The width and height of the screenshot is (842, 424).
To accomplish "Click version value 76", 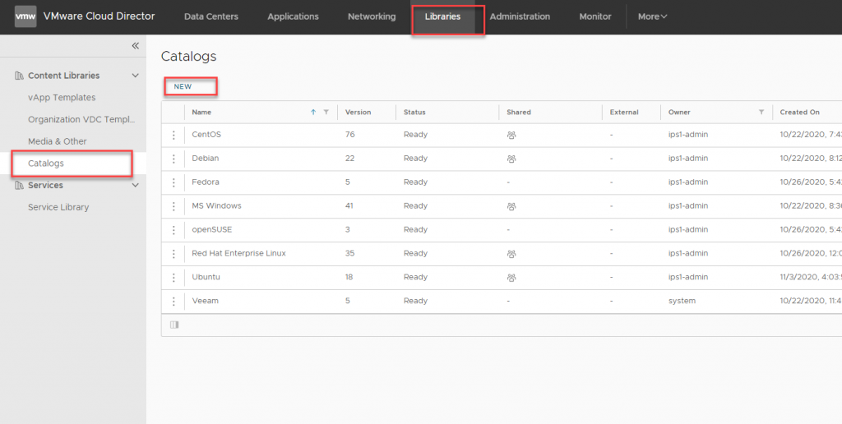I will [349, 135].
